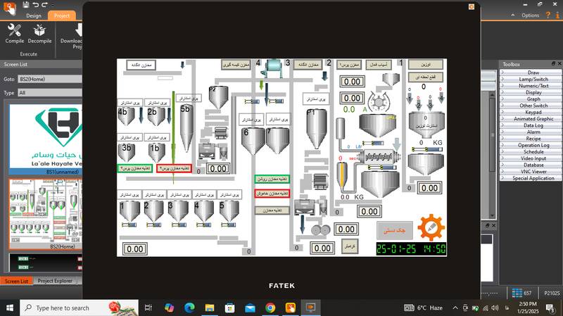563x316 pixels.
Task: Click the orange Info icon
Action: [x=557, y=15]
